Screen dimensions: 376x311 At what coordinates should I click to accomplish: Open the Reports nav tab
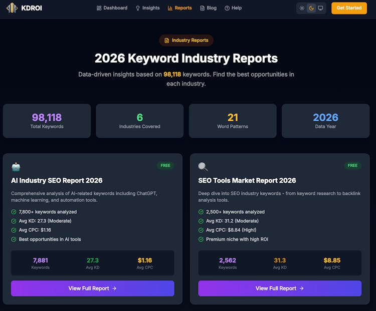[x=179, y=8]
